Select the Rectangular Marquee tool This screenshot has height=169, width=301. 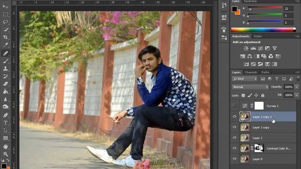(x=6, y=15)
